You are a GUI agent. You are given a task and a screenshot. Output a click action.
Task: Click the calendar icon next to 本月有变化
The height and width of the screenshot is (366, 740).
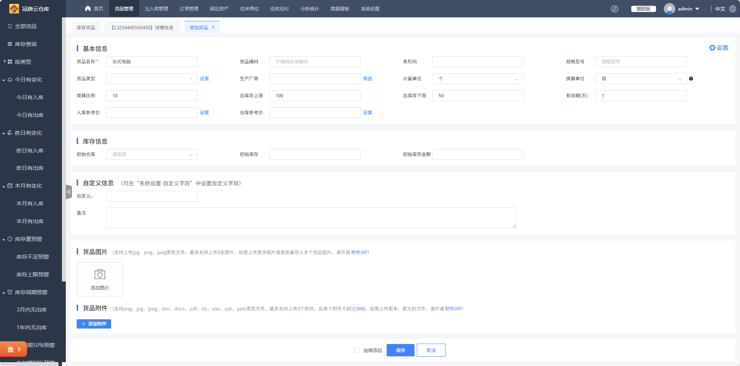[10, 186]
